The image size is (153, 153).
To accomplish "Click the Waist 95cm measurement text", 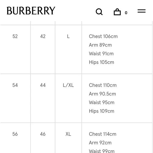I will 102,102.
